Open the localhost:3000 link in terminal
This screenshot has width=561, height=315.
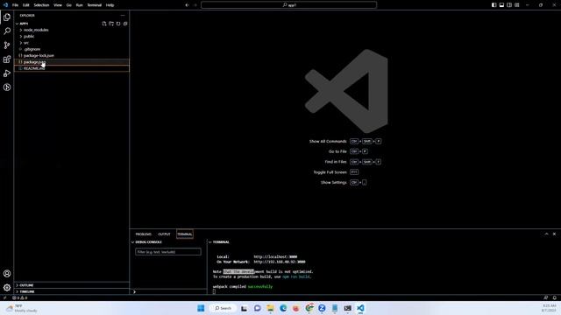tap(275, 256)
